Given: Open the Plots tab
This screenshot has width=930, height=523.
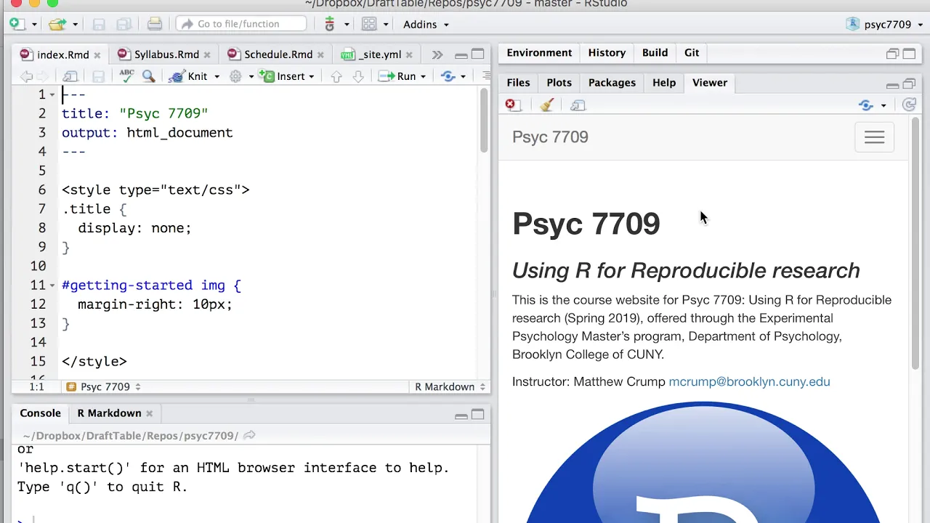Looking at the screenshot, I should tap(559, 82).
